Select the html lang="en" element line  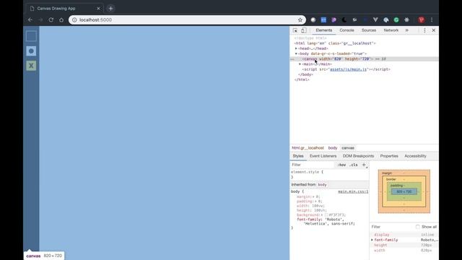tap(335, 43)
